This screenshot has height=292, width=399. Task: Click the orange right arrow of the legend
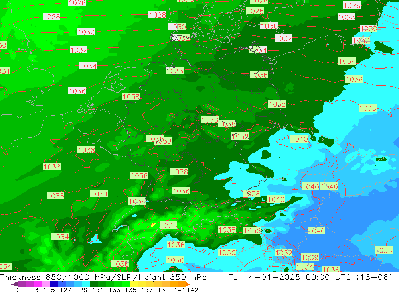pyautogui.click(x=188, y=284)
